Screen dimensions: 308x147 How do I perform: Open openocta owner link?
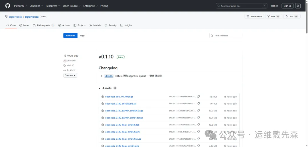16,17
